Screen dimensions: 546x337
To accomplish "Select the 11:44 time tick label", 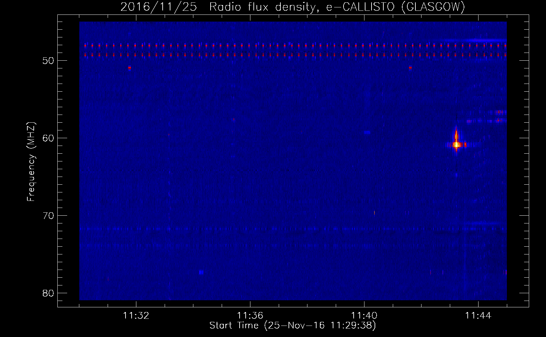I will (x=478, y=316).
